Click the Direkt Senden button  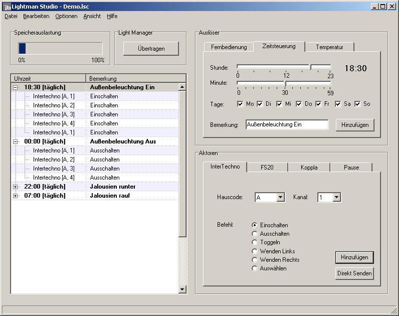click(354, 273)
